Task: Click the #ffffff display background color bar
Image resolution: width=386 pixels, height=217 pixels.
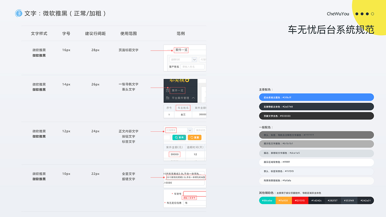Action: click(316, 162)
